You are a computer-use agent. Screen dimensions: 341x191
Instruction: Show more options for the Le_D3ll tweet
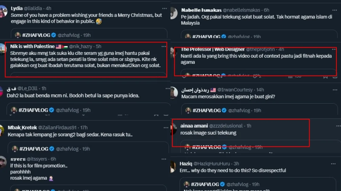[x=168, y=88]
